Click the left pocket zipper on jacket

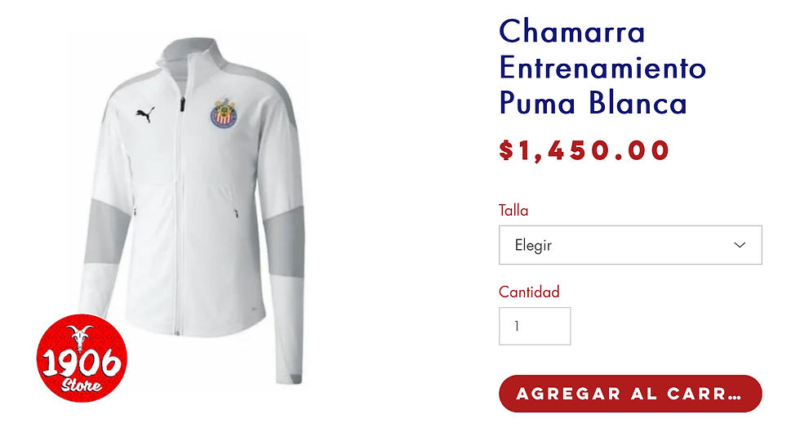136,211
